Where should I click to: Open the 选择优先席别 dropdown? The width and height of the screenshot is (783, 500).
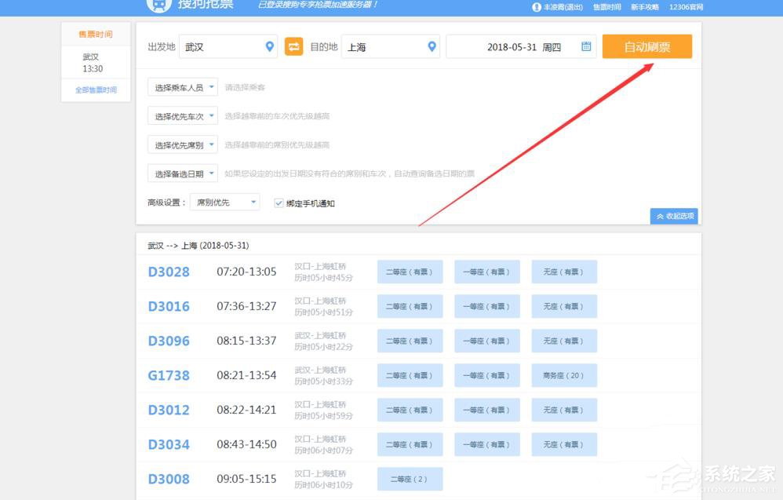[x=182, y=144]
